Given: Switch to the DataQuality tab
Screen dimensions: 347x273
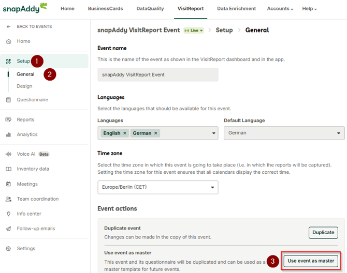Looking at the screenshot, I should point(150,9).
